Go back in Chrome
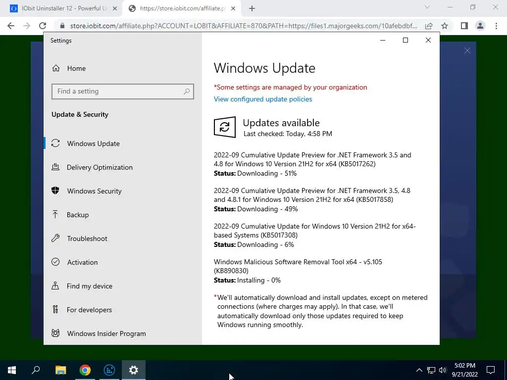 pyautogui.click(x=11, y=26)
